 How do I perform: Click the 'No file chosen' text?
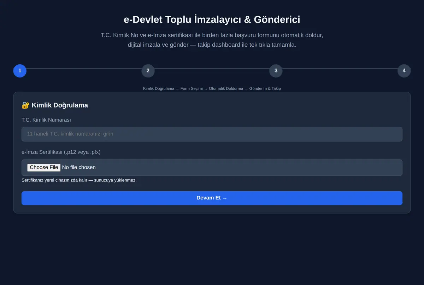tap(79, 167)
